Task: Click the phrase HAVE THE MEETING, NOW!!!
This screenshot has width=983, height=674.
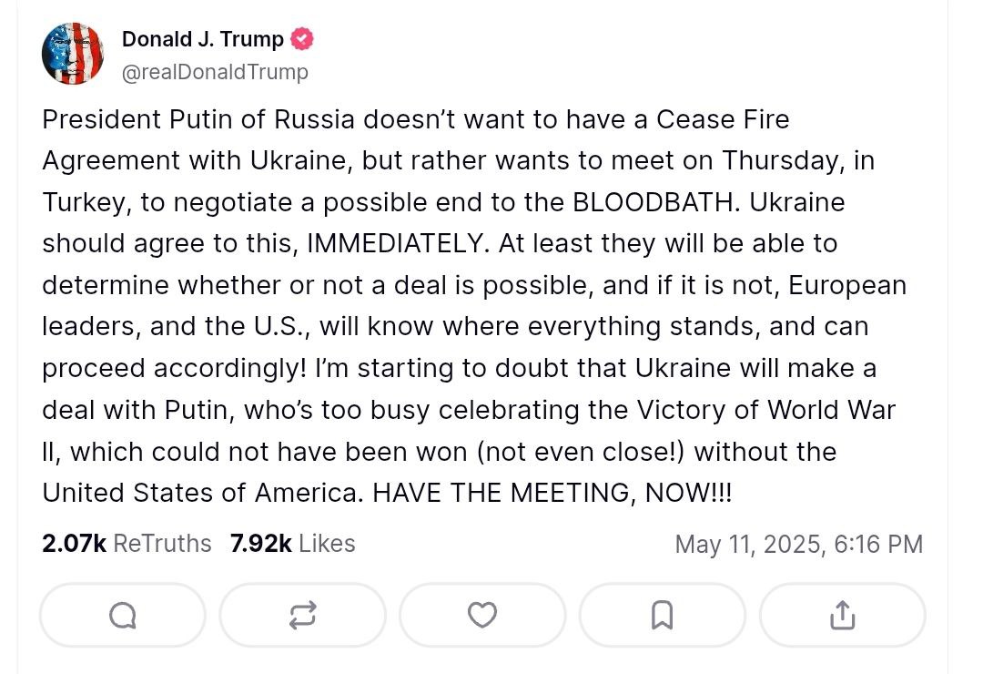Action: [552, 493]
